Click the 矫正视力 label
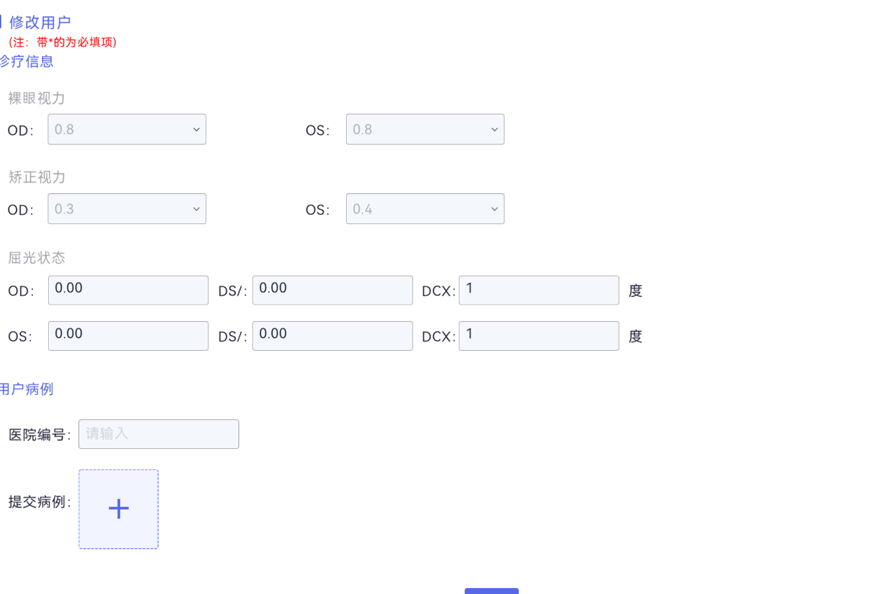The height and width of the screenshot is (594, 878). tap(36, 177)
